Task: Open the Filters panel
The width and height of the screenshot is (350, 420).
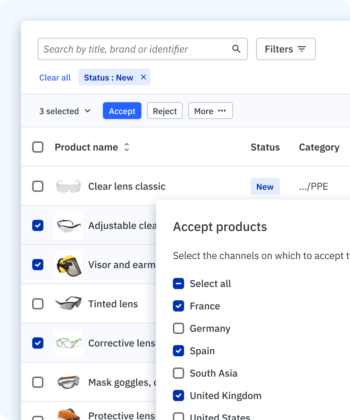Action: pyautogui.click(x=286, y=49)
